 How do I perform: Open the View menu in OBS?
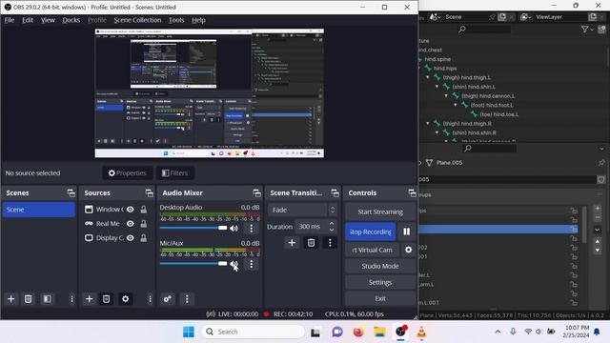pos(48,20)
